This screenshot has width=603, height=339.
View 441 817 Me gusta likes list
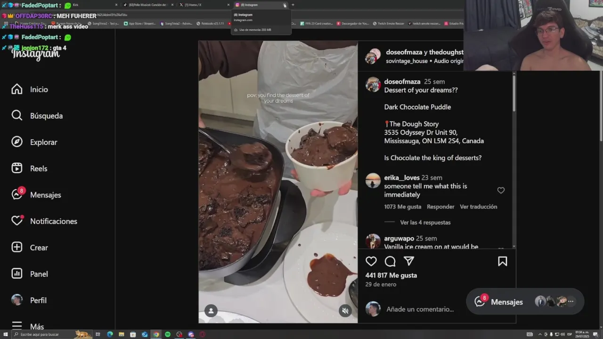391,275
